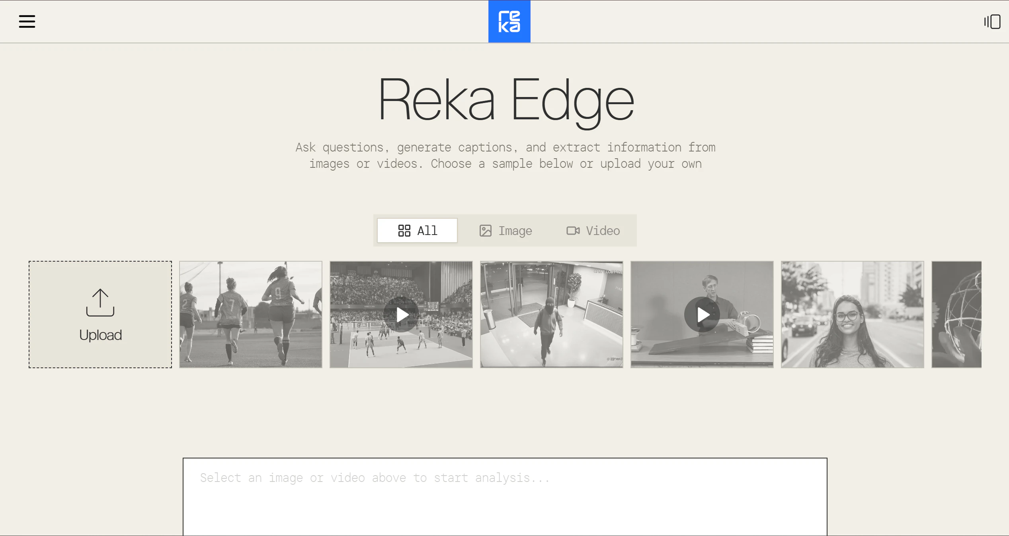The image size is (1009, 536).
Task: Open the security camera entrance footage sample
Action: pos(552,315)
